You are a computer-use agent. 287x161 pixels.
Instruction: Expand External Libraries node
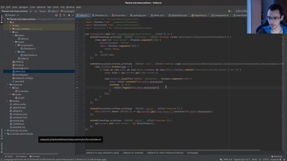click(x=5, y=131)
